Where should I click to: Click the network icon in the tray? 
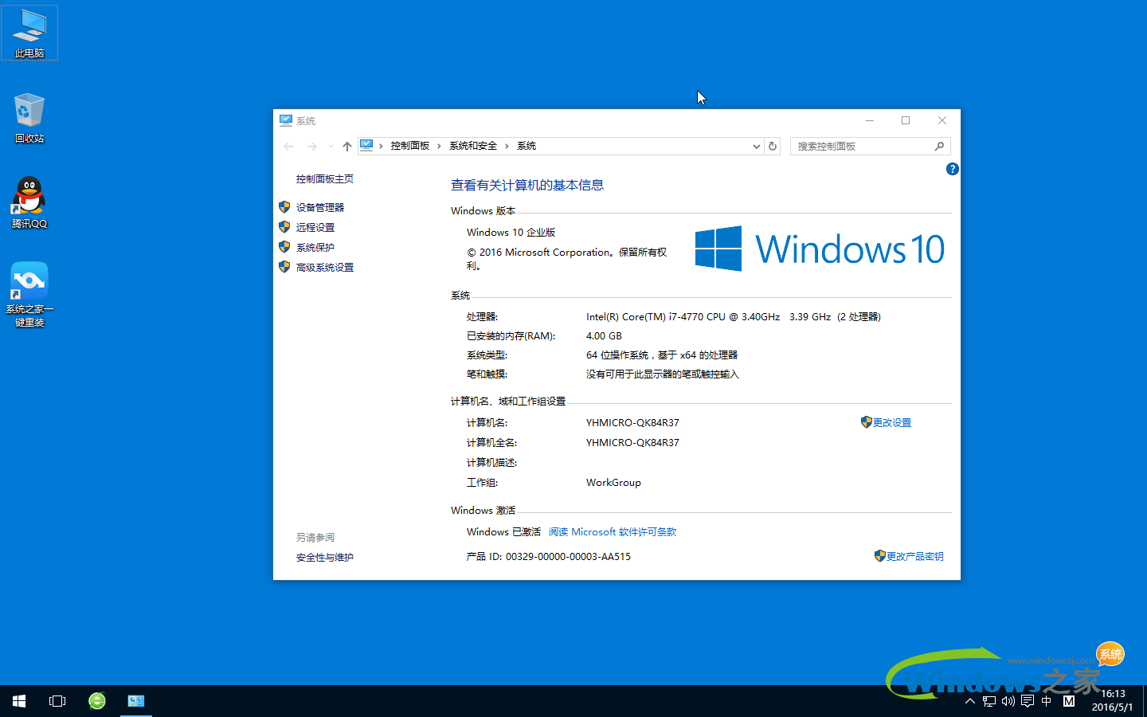coord(988,700)
